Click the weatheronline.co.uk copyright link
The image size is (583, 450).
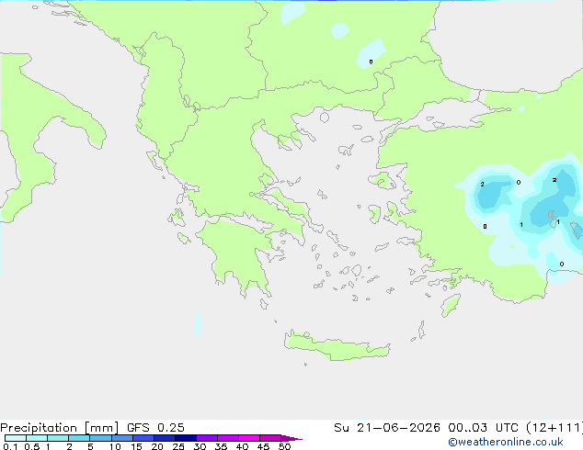[506, 442]
